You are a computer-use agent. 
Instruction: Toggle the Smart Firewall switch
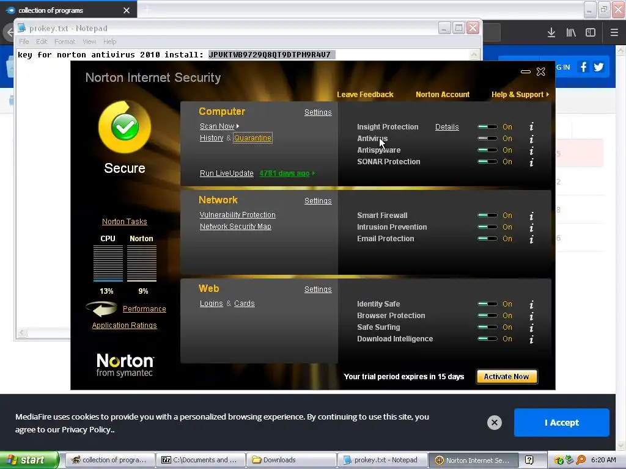coord(487,216)
